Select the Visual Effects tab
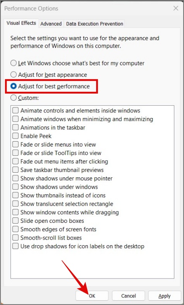The height and width of the screenshot is (305, 184). tap(21, 23)
